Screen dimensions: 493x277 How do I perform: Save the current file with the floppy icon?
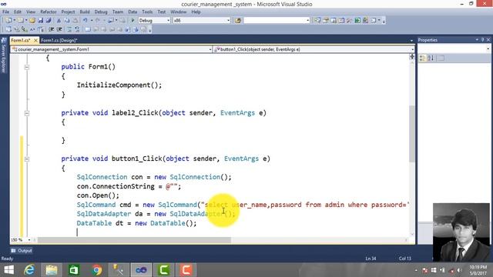point(40,21)
